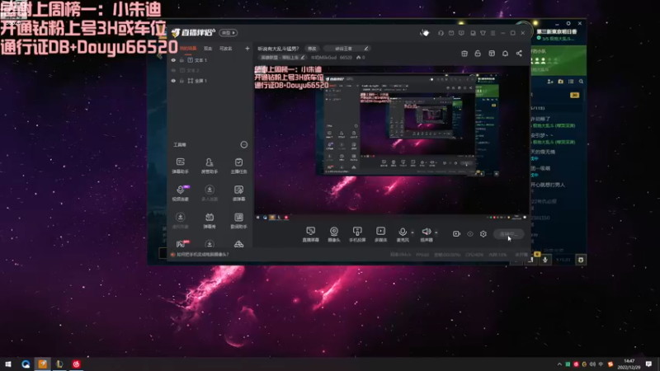Click the 修改 button next to the room title
Image resolution: width=660 pixels, height=371 pixels.
[312, 49]
